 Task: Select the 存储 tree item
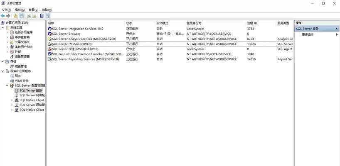click(13, 61)
